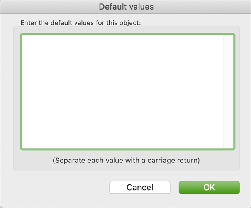Click the OK button
Screen dimensions: 251x208
click(x=209, y=188)
